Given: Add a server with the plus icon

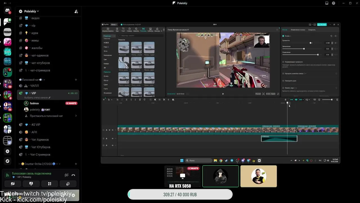Looking at the screenshot, I should tap(8, 151).
